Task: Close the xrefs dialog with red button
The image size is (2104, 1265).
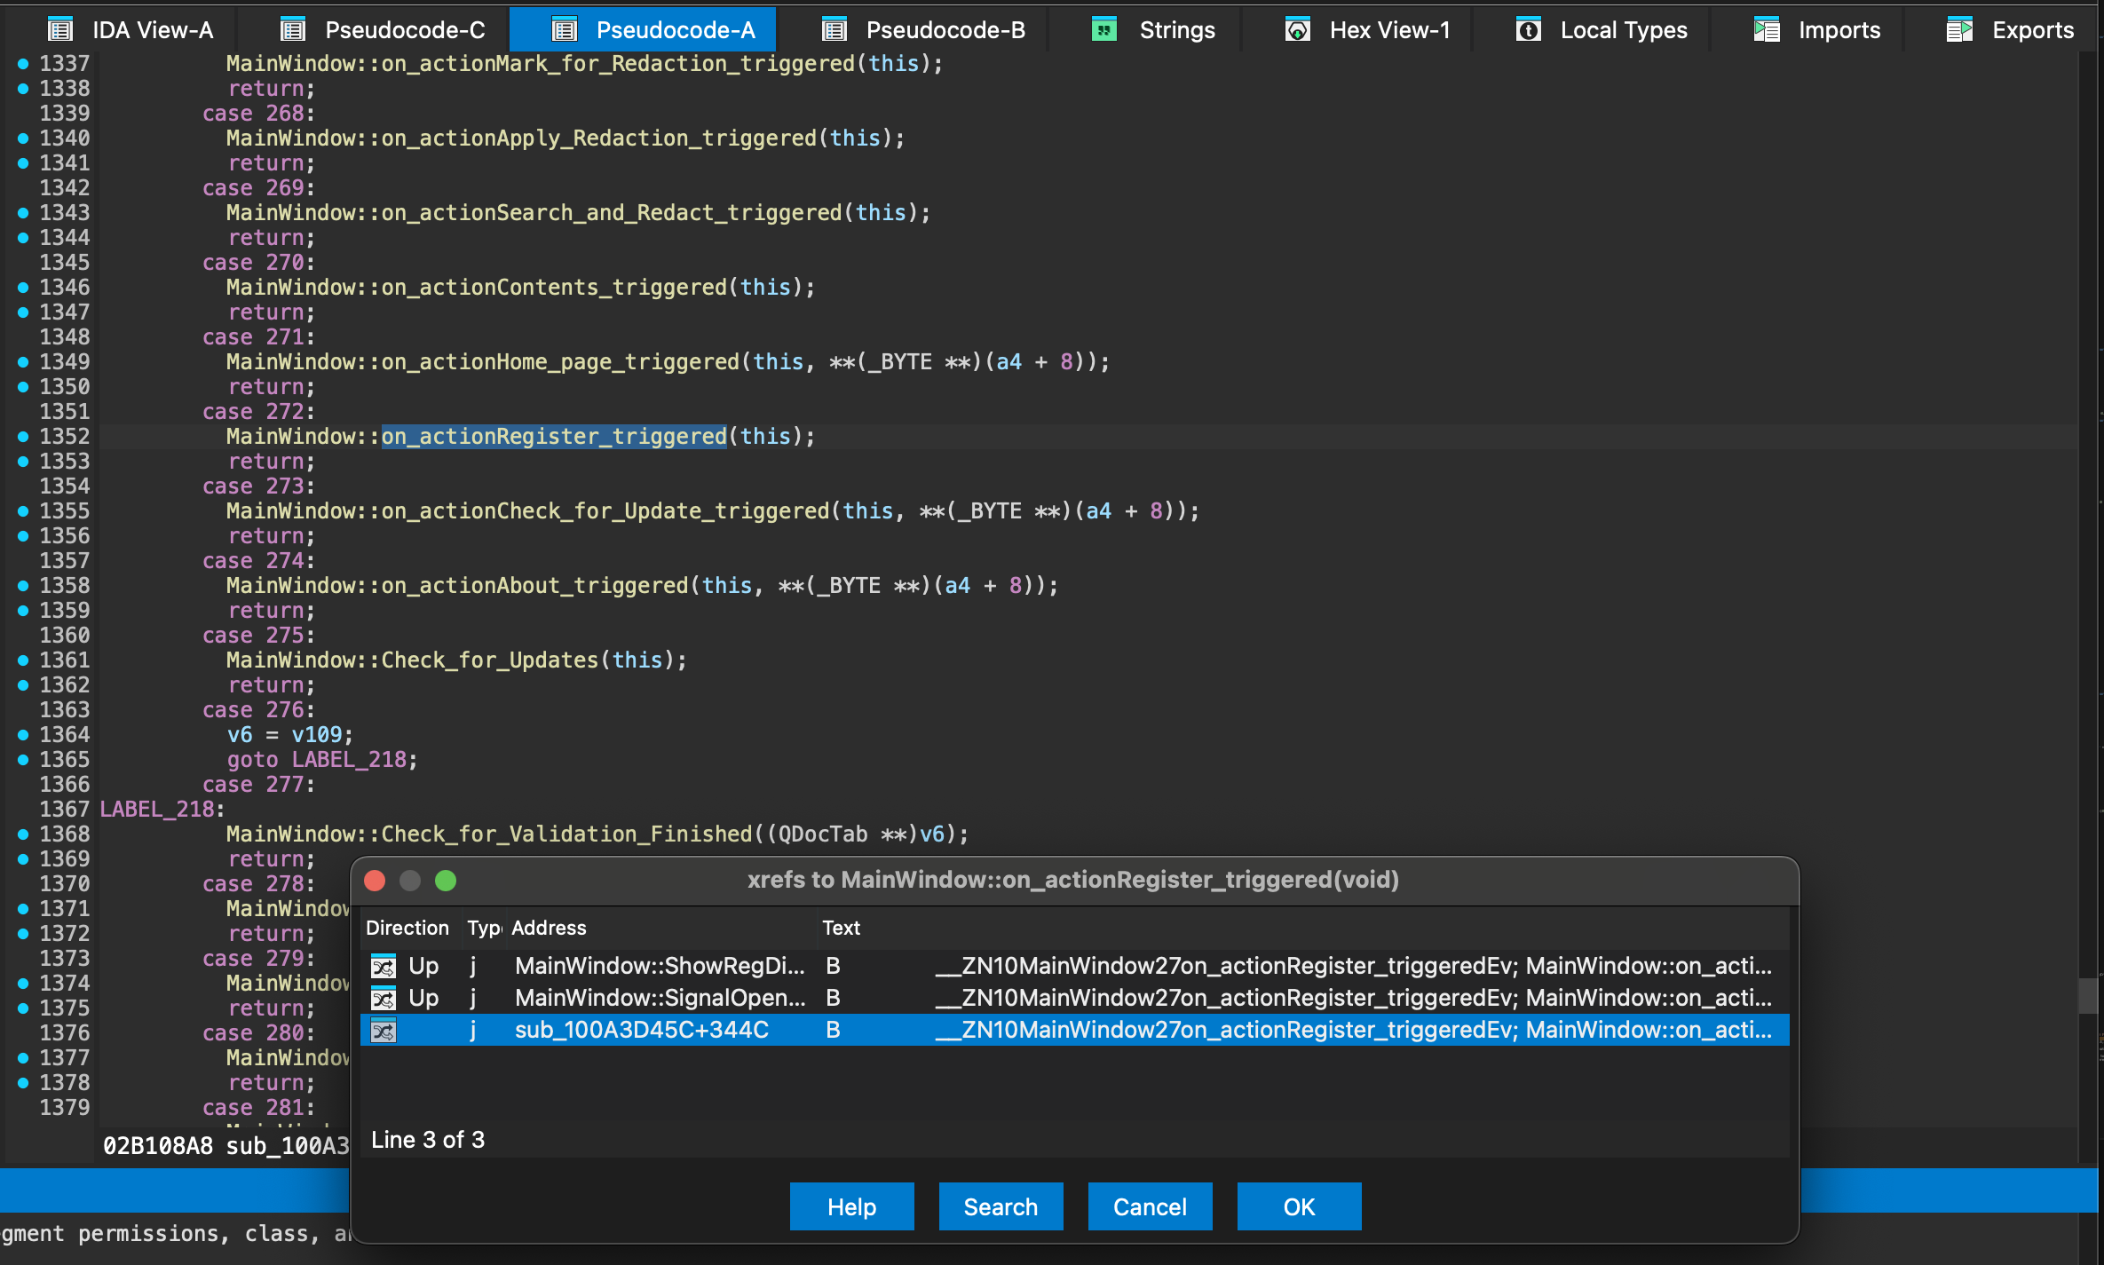Action: 375,881
